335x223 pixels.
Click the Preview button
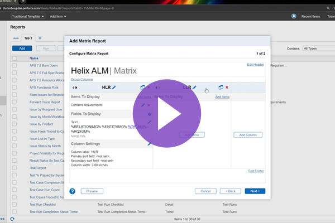point(92,191)
